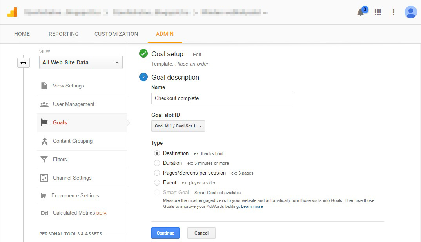The width and height of the screenshot is (421, 242).
Task: Open User Management settings
Action: click(73, 104)
